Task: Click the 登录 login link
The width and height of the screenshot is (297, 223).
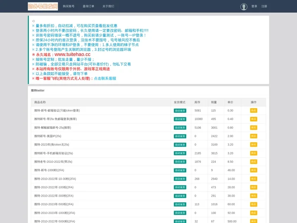Action: 254,6
